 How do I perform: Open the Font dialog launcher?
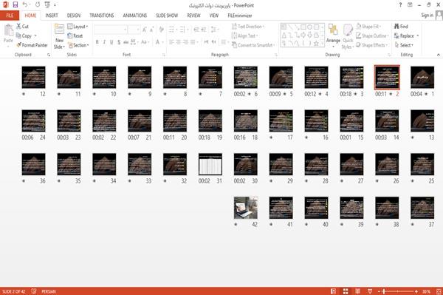pos(164,55)
